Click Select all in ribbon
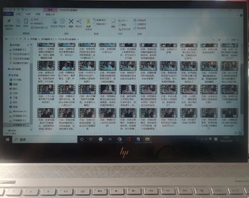The height and width of the screenshot is (198, 249). pyautogui.click(x=139, y=20)
